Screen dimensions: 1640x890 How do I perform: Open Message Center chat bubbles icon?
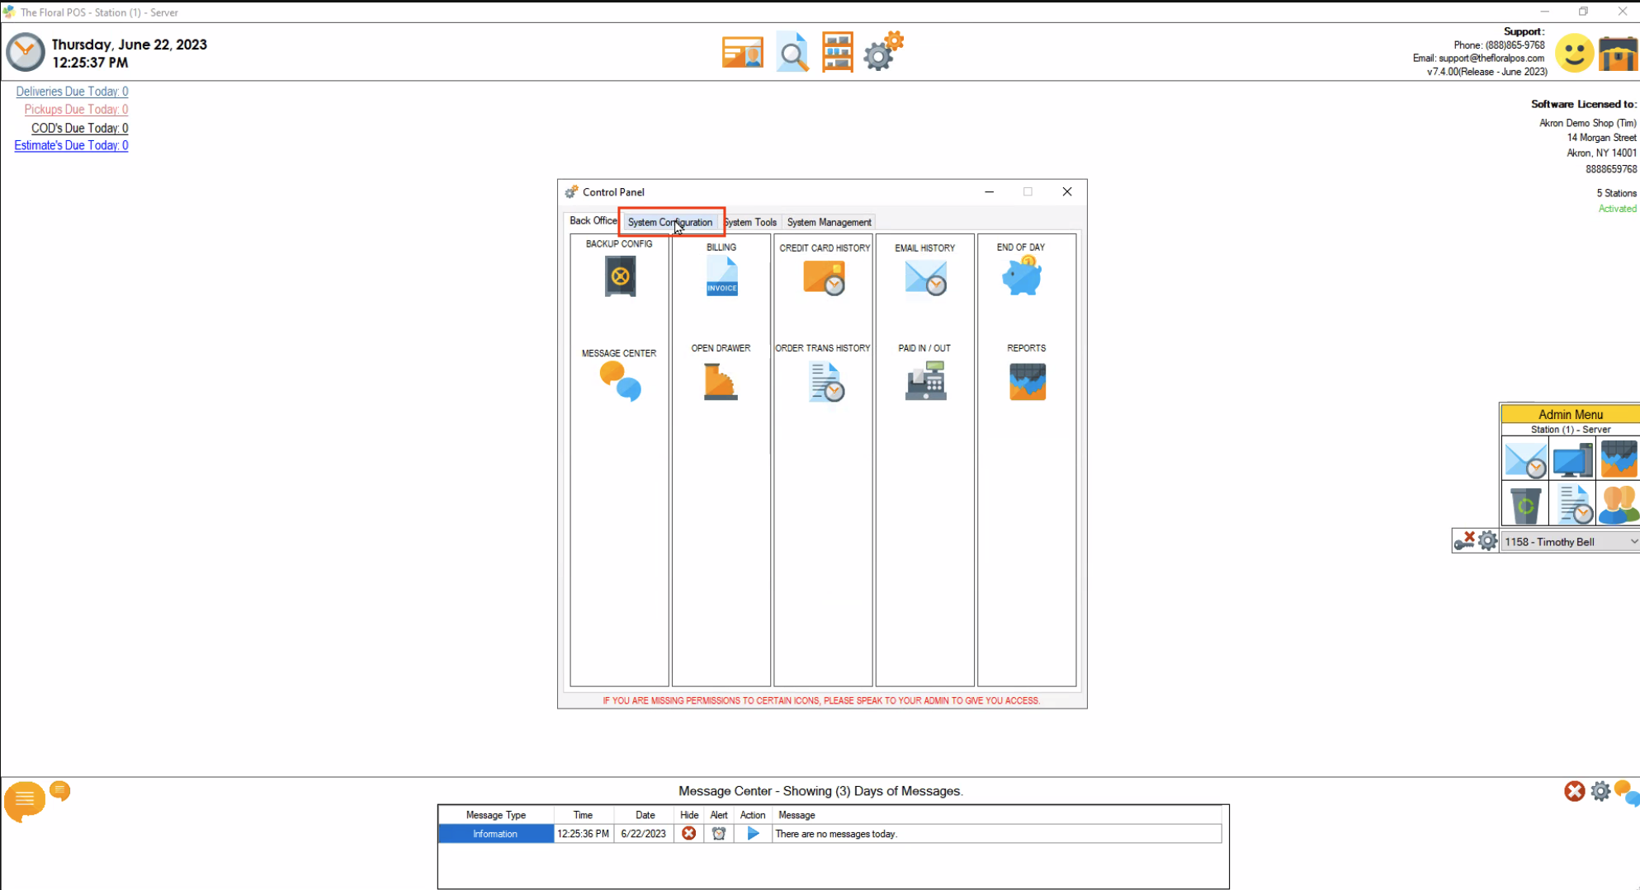click(x=620, y=381)
